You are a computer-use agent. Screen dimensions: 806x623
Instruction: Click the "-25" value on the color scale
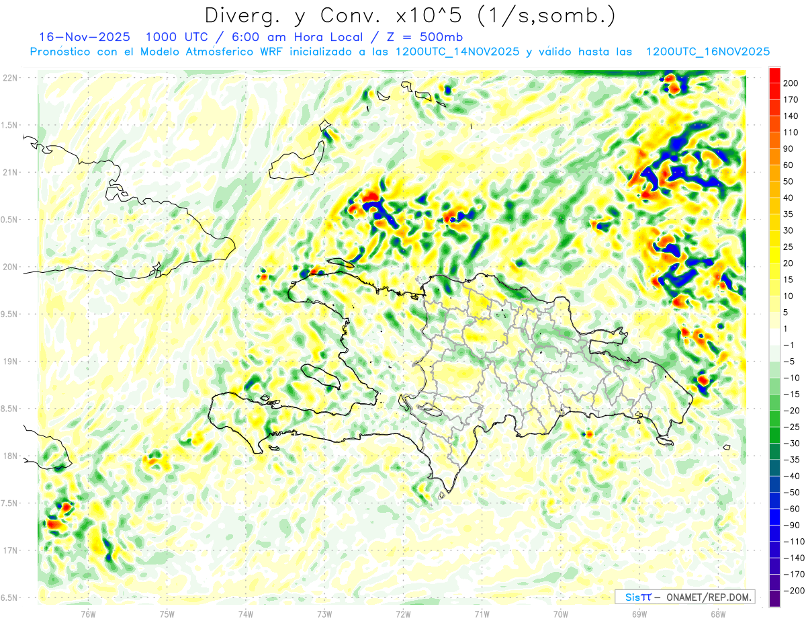(x=792, y=427)
